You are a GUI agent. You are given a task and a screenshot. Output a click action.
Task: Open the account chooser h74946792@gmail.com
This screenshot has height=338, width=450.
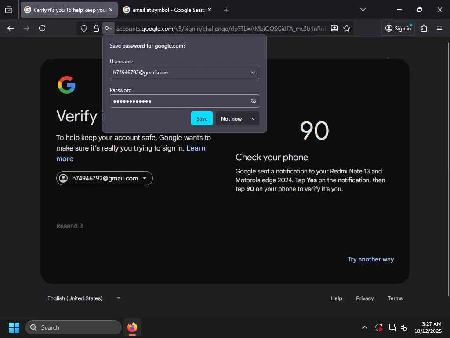tap(105, 178)
